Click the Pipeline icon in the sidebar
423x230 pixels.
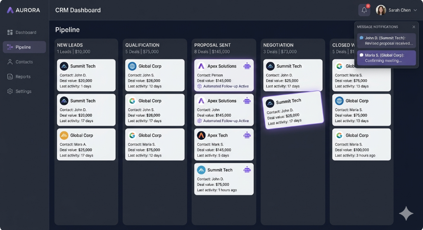coord(10,47)
